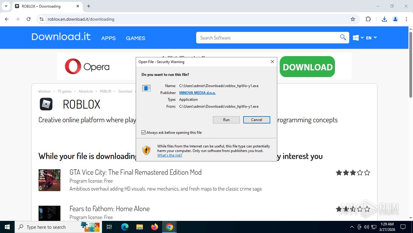The width and height of the screenshot is (413, 233).
Task: Click the search magnifier icon on Download.it
Action: pyautogui.click(x=343, y=38)
